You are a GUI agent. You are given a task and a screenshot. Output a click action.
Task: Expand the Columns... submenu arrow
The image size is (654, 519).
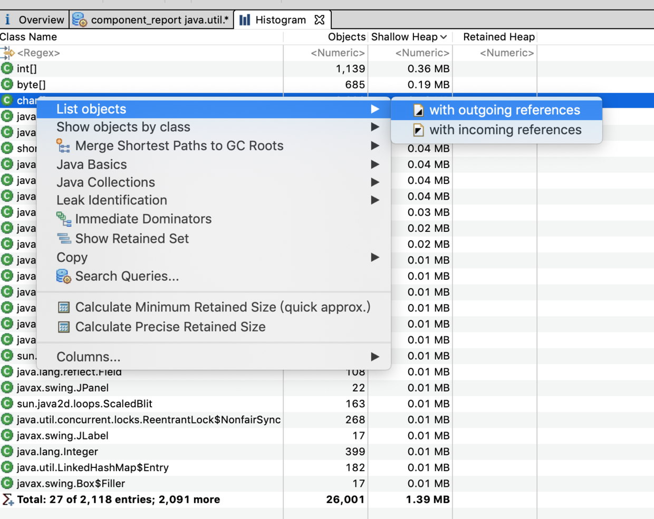pyautogui.click(x=375, y=357)
